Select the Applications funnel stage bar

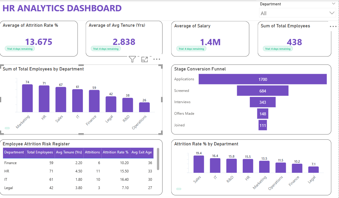[x=263, y=79]
